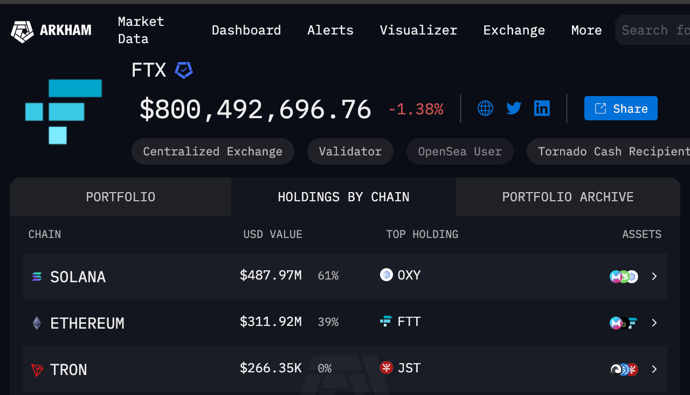690x395 pixels.
Task: Switch to the Portfolio tab
Action: 120,196
